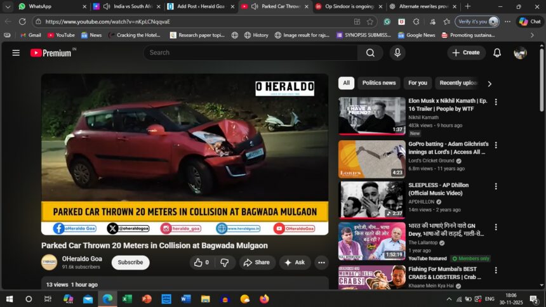Image resolution: width=546 pixels, height=307 pixels.
Task: Open the Google News bookmark
Action: [x=416, y=35]
